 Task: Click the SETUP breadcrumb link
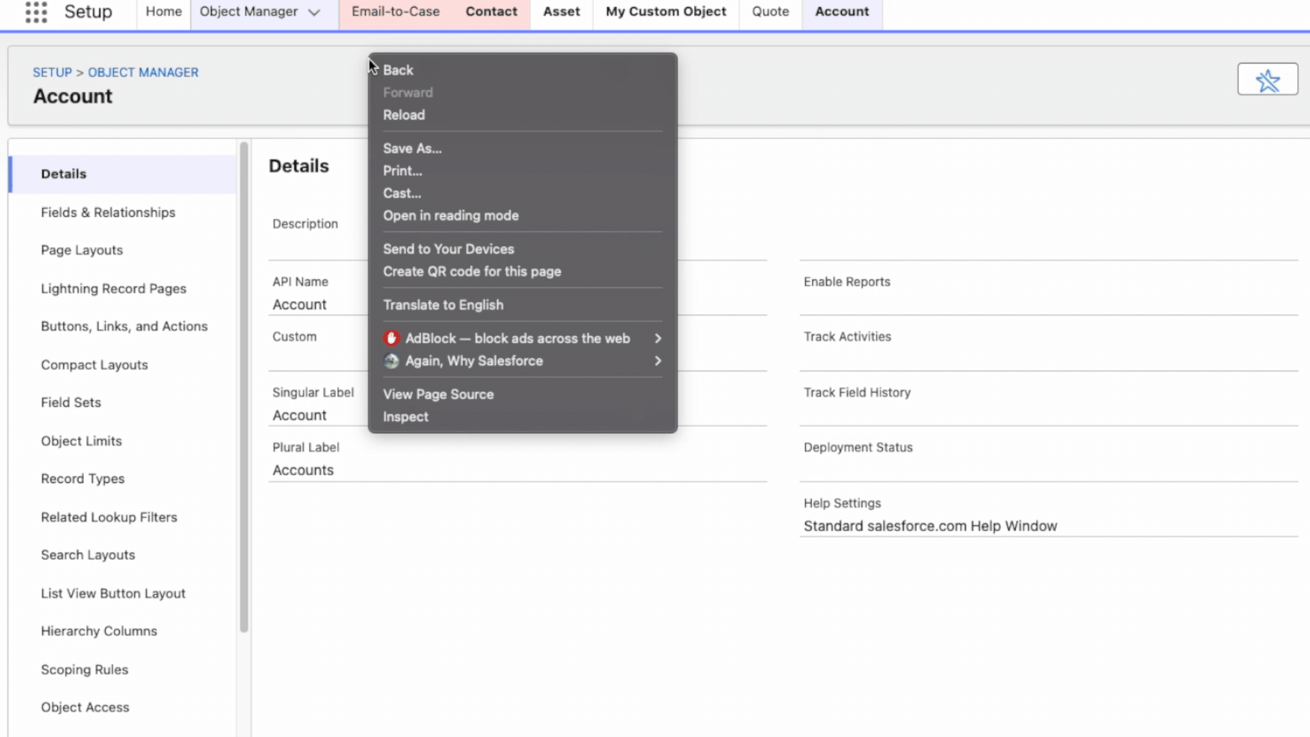[x=53, y=72]
